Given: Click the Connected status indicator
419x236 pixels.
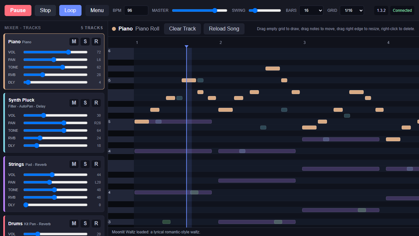Looking at the screenshot, I should coord(402,10).
